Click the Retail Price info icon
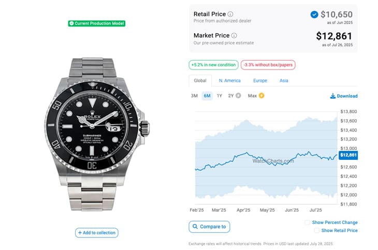 coord(230,14)
